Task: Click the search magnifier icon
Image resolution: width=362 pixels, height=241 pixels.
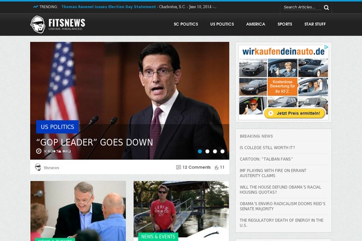Action: (x=326, y=8)
